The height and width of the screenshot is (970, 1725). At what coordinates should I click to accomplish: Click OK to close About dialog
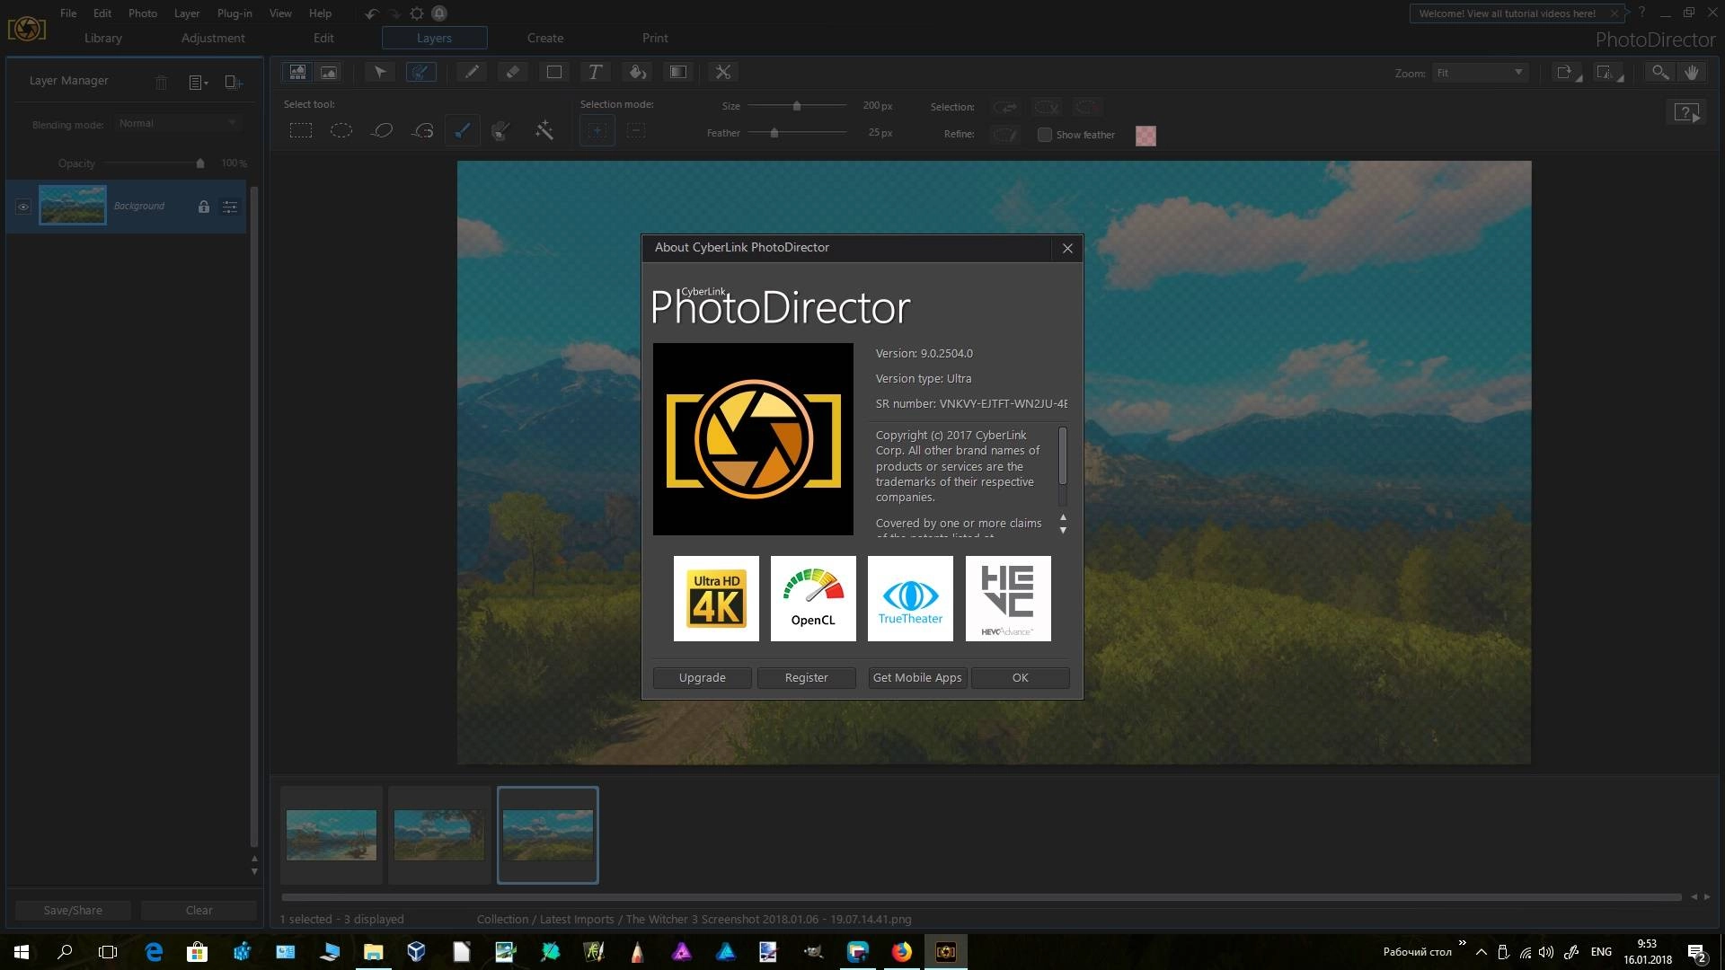coord(1021,678)
